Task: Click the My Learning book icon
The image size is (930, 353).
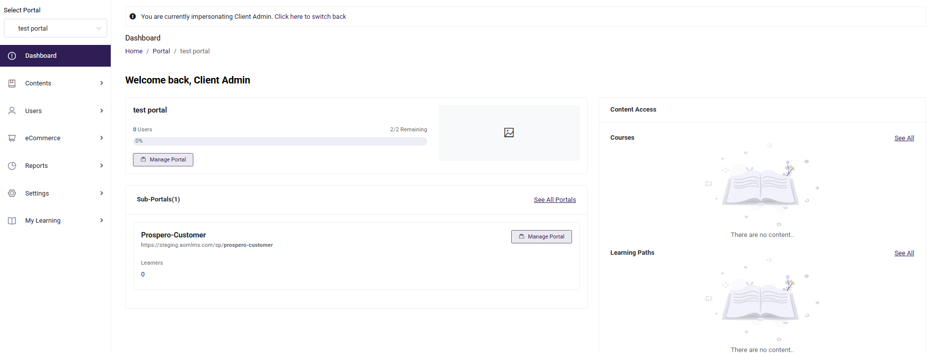Action: click(x=12, y=221)
